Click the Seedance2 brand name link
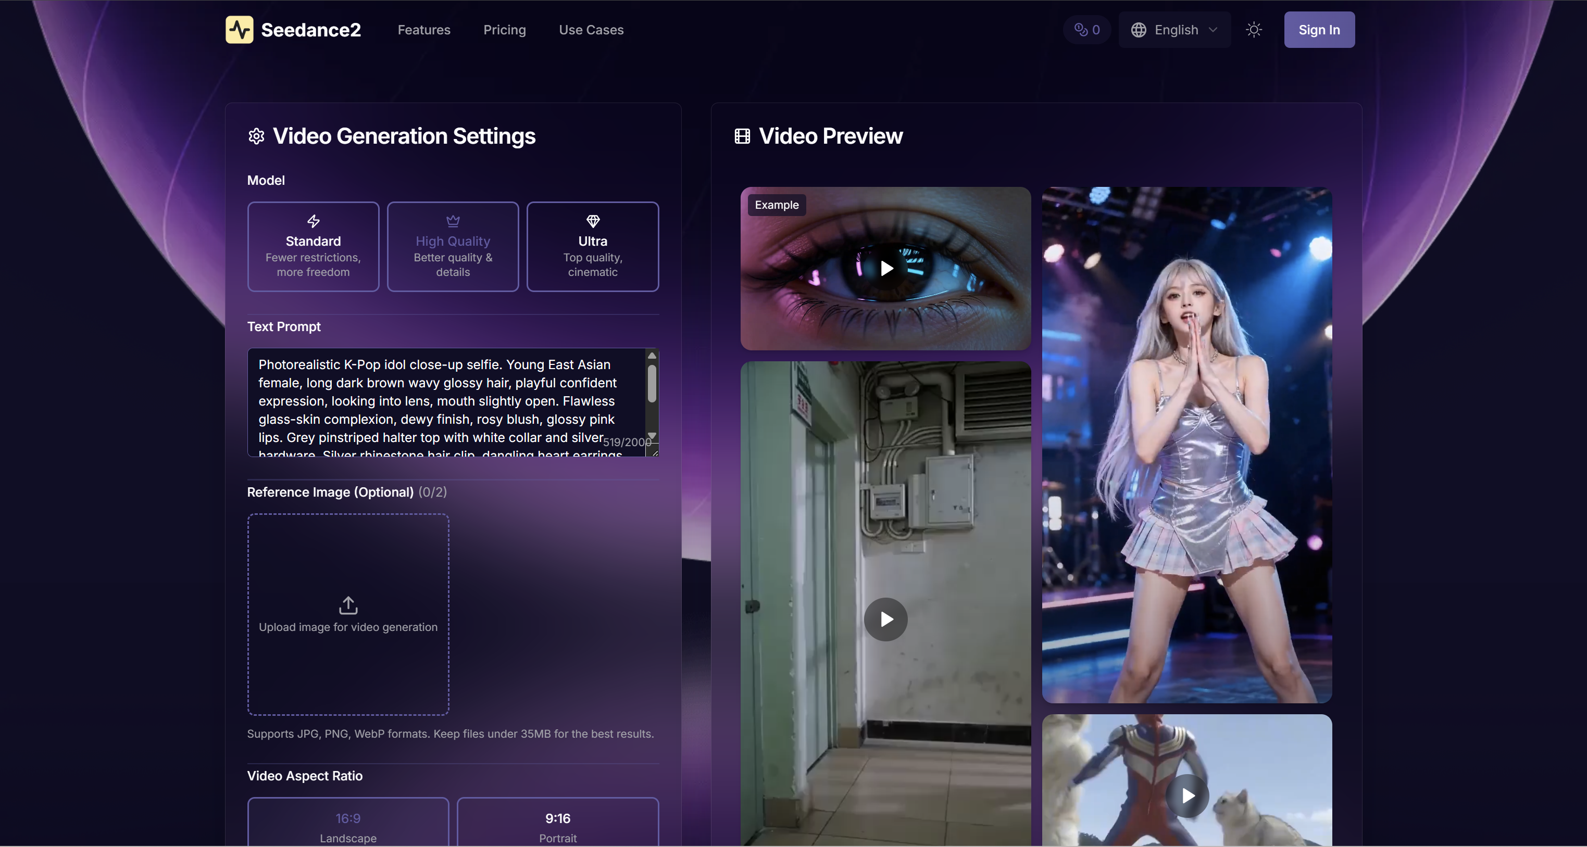Screen dimensions: 1587x847 point(310,30)
